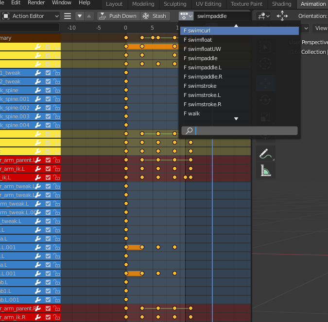Click the action search input field
Image resolution: width=328 pixels, height=322 pixels.
pos(240,131)
